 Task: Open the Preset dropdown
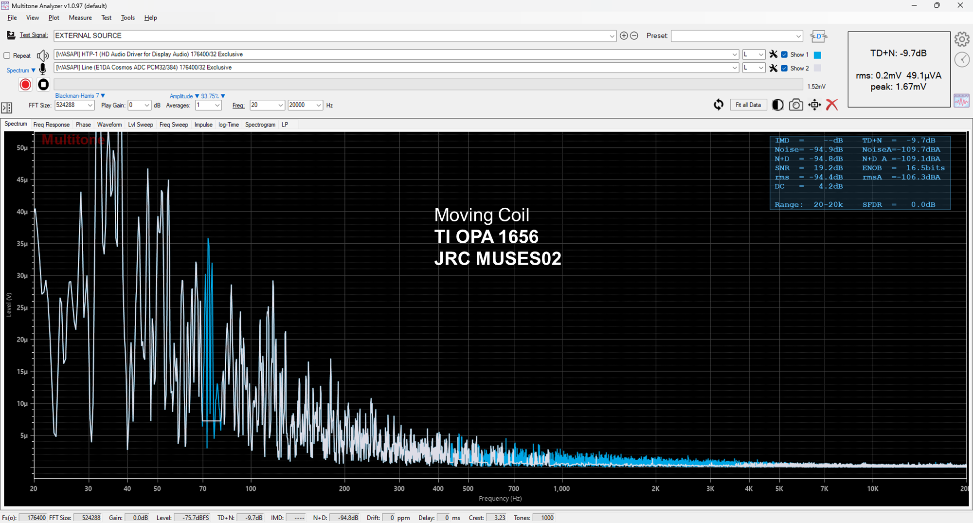[798, 36]
